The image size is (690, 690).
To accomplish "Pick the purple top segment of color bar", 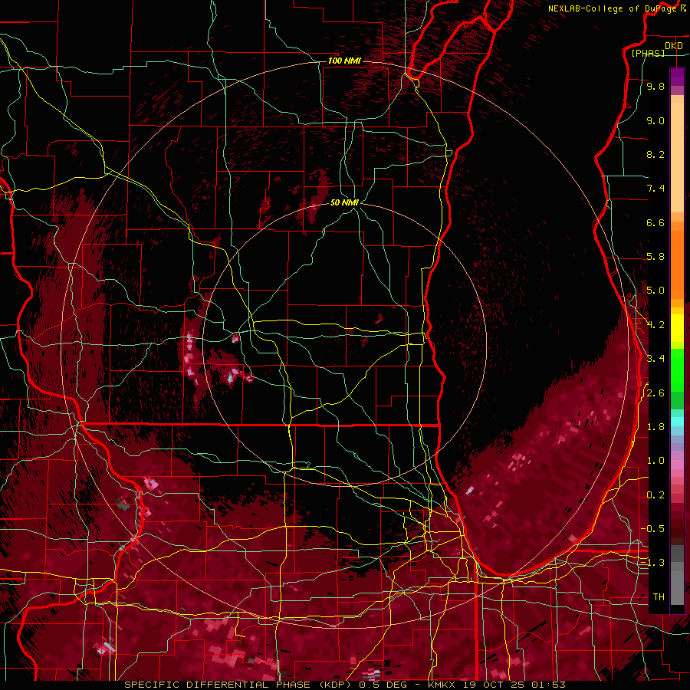I will [x=677, y=77].
